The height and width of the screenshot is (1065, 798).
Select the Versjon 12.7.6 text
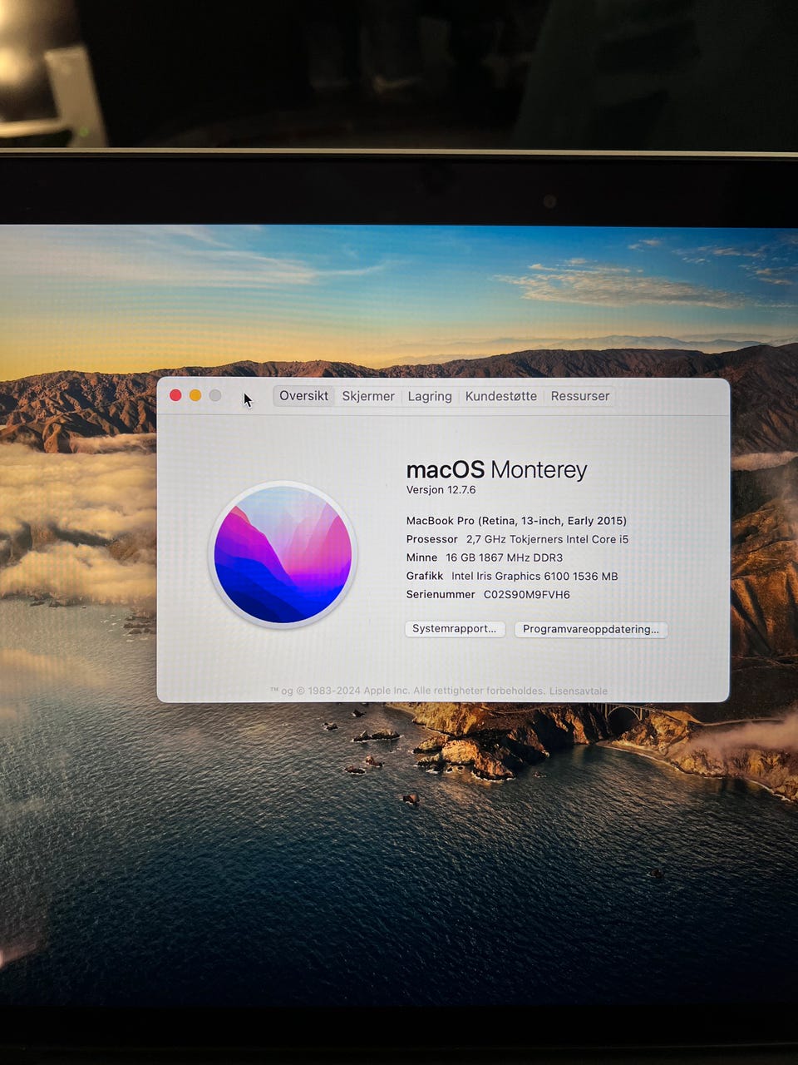tap(441, 490)
